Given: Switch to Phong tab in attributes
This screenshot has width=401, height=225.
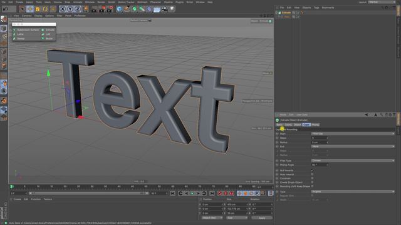Looking at the screenshot, I should pos(315,125).
